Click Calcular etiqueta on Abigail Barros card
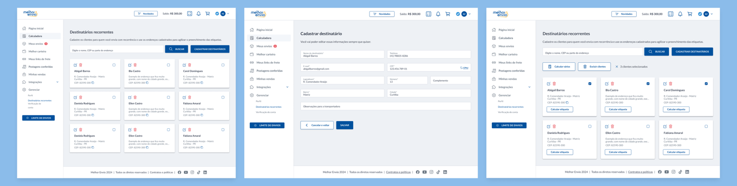 [560, 109]
